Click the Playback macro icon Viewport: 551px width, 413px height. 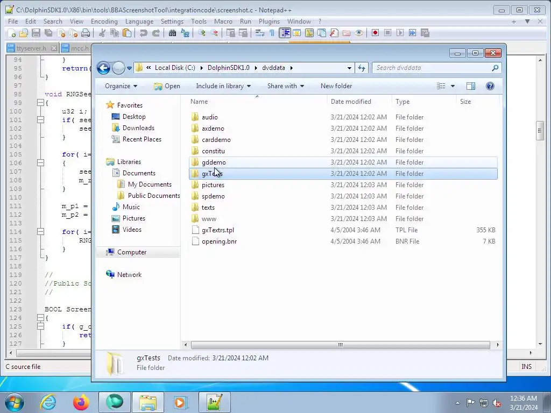point(400,33)
